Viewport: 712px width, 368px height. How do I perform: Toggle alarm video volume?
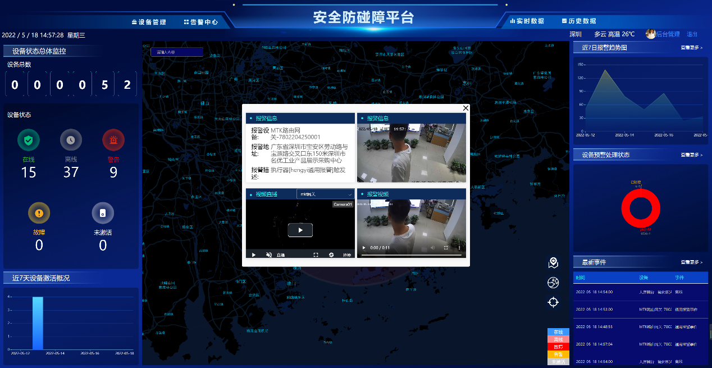point(432,248)
